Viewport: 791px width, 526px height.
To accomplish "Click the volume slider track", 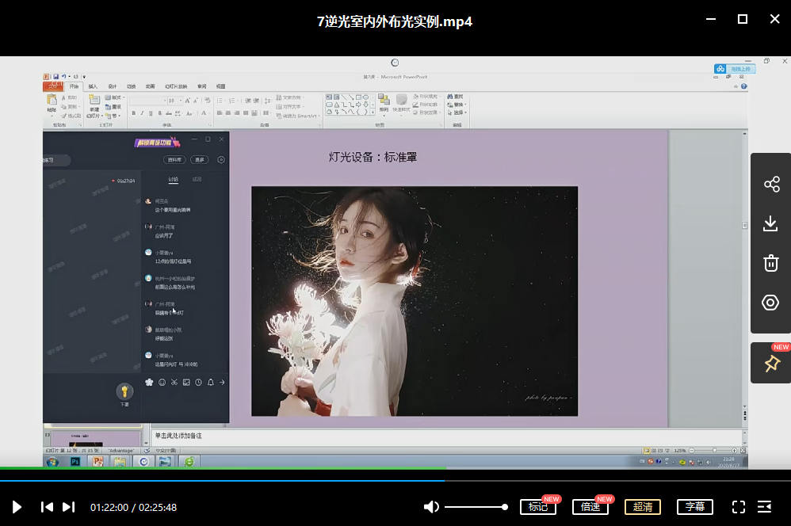I will 476,507.
